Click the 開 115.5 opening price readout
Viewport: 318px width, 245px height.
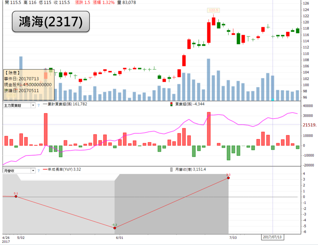pos(13,3)
